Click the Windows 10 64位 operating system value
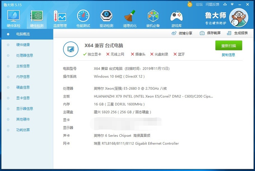255x171 pixels. 119,76
